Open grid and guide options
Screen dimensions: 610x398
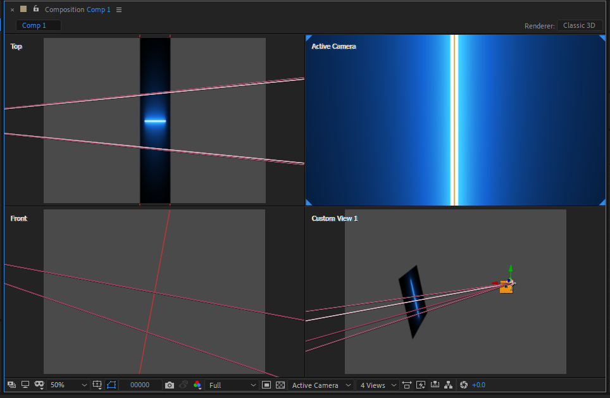click(x=97, y=385)
